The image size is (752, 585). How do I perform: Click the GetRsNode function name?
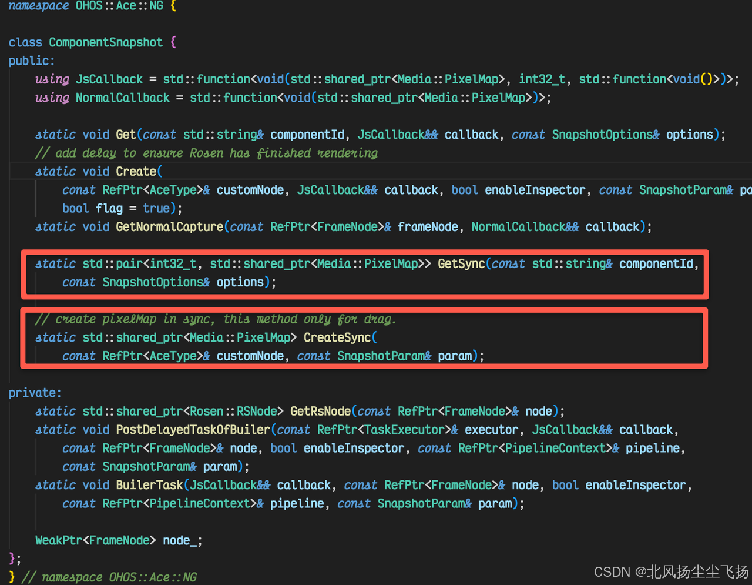pos(320,411)
